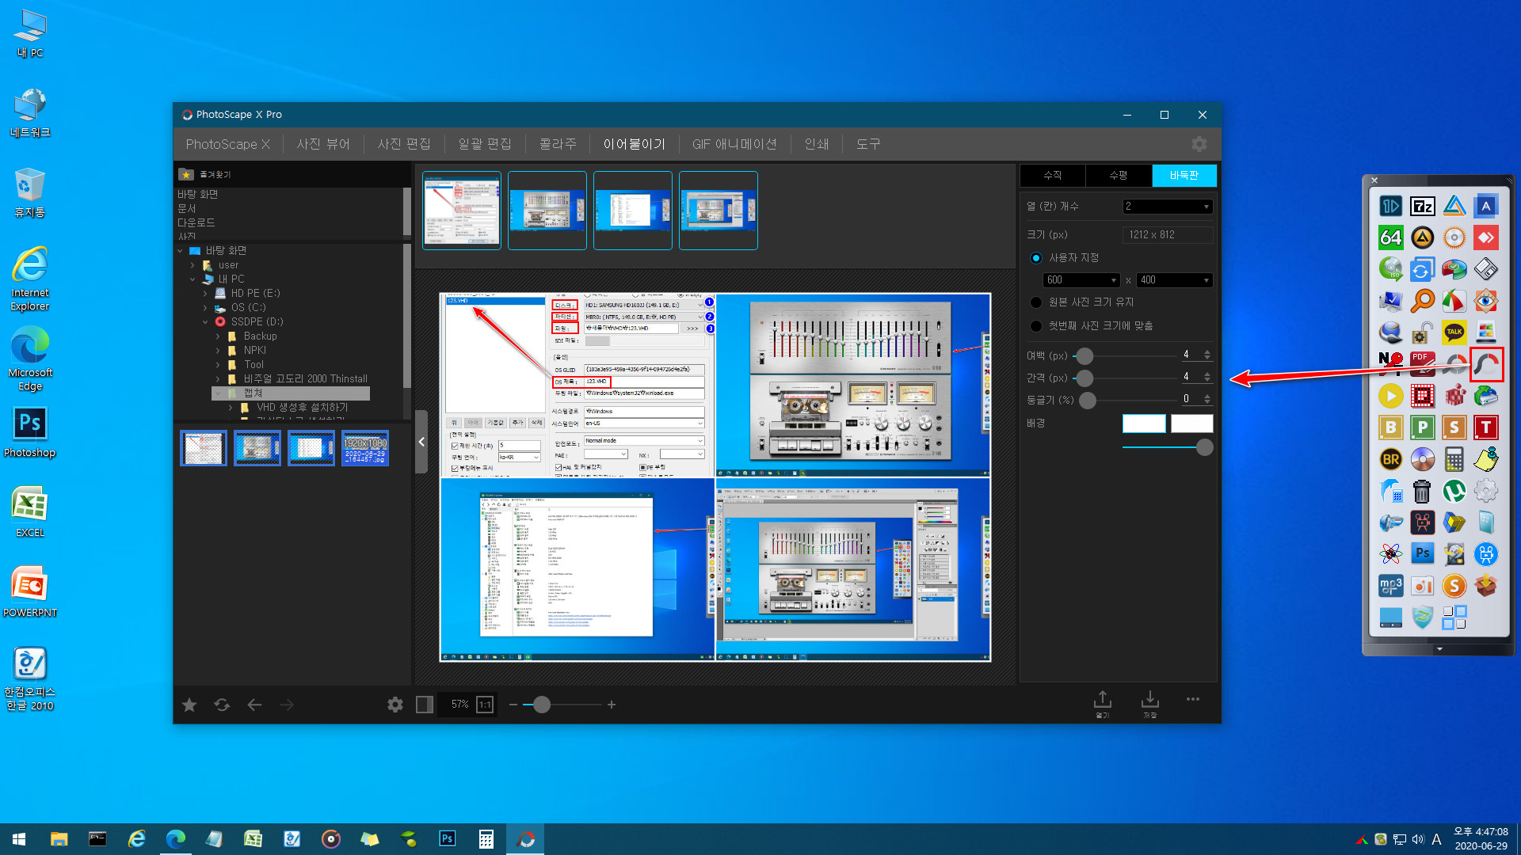Open the gear options in bottom toolbar
This screenshot has height=855, width=1521.
tap(395, 705)
